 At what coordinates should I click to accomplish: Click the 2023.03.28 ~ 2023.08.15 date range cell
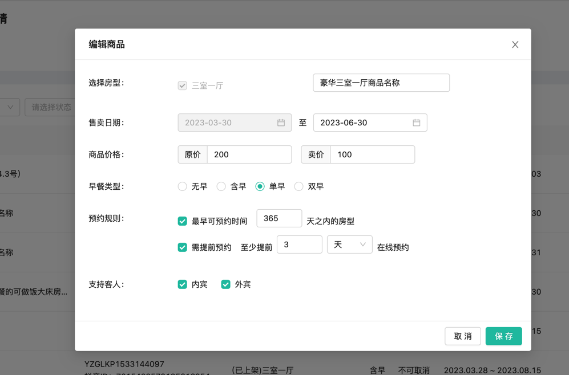click(493, 370)
